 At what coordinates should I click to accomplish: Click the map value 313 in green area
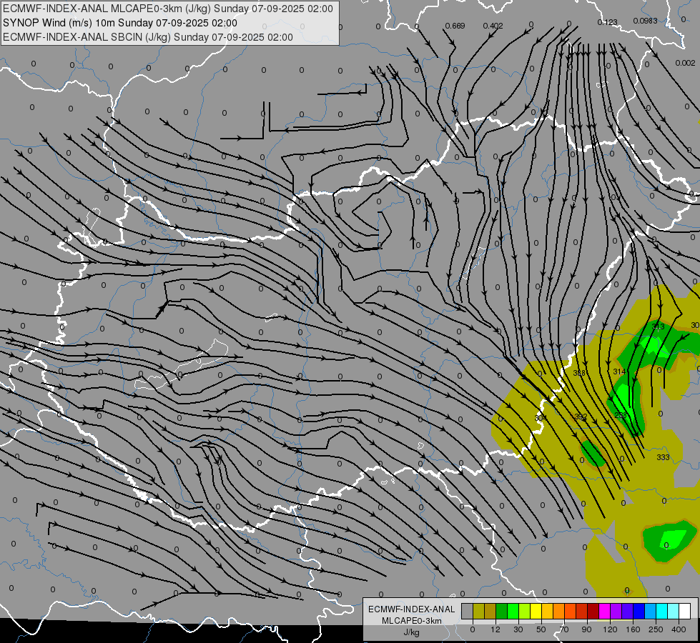658,327
